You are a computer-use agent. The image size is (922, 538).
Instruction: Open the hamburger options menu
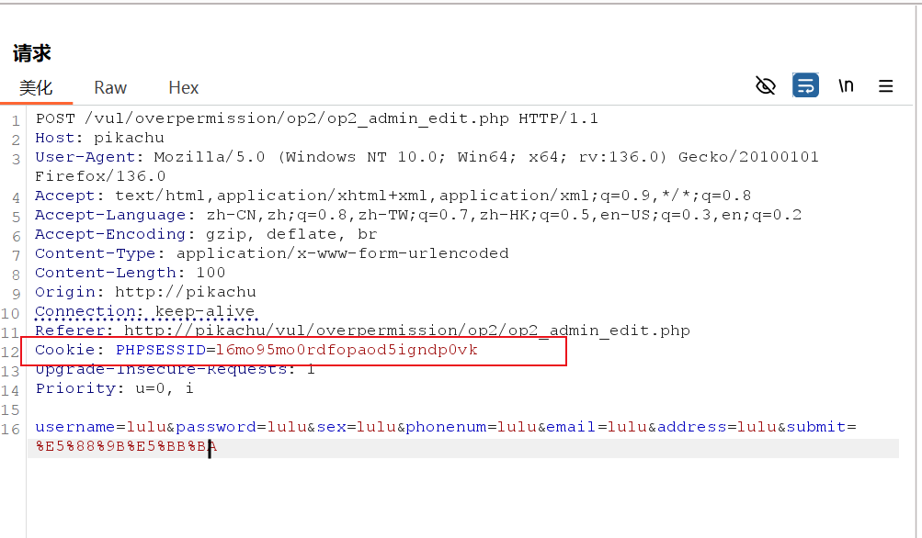pos(885,86)
